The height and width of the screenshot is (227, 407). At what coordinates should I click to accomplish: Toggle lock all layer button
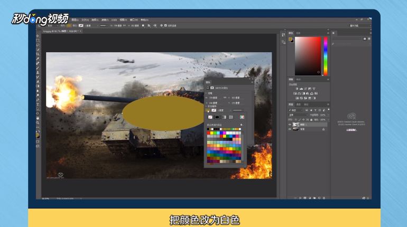pos(311,120)
